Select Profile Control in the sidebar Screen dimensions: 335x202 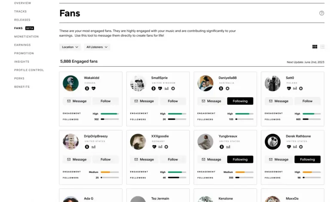[29, 70]
